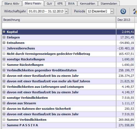Screen dimensions: 137x129
Task: Open the KFR tab
Action: click(60, 4)
